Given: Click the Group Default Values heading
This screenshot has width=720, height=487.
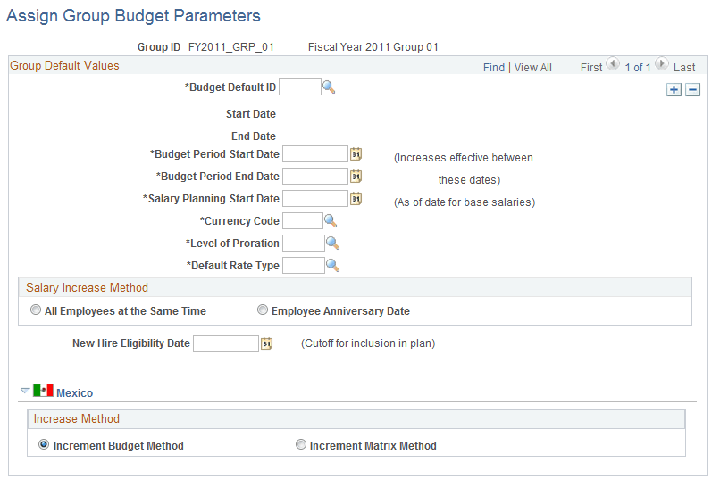Looking at the screenshot, I should point(64,66).
